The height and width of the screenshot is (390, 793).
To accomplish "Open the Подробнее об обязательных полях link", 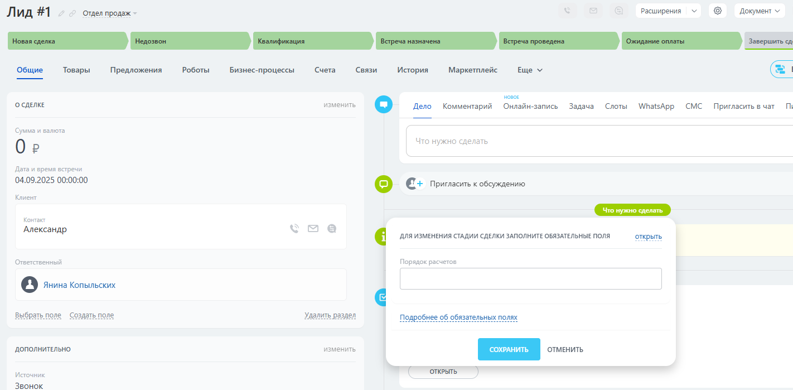I will pos(458,317).
